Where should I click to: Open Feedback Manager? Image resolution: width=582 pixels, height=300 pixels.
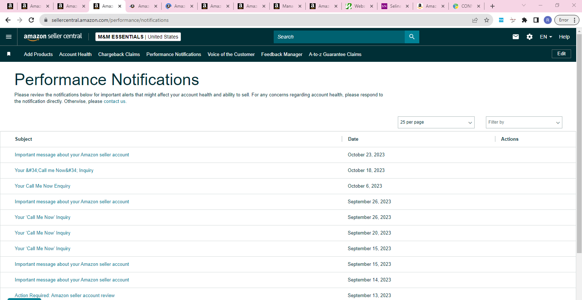click(x=282, y=54)
